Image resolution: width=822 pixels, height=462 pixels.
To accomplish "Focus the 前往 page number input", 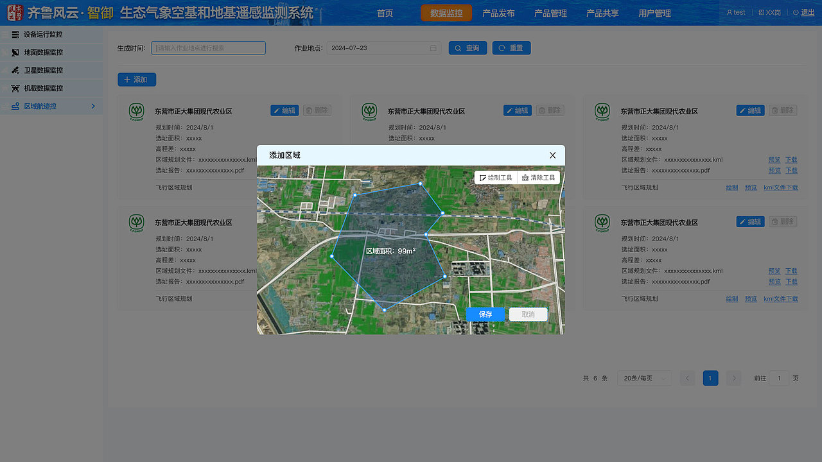I will [x=779, y=379].
